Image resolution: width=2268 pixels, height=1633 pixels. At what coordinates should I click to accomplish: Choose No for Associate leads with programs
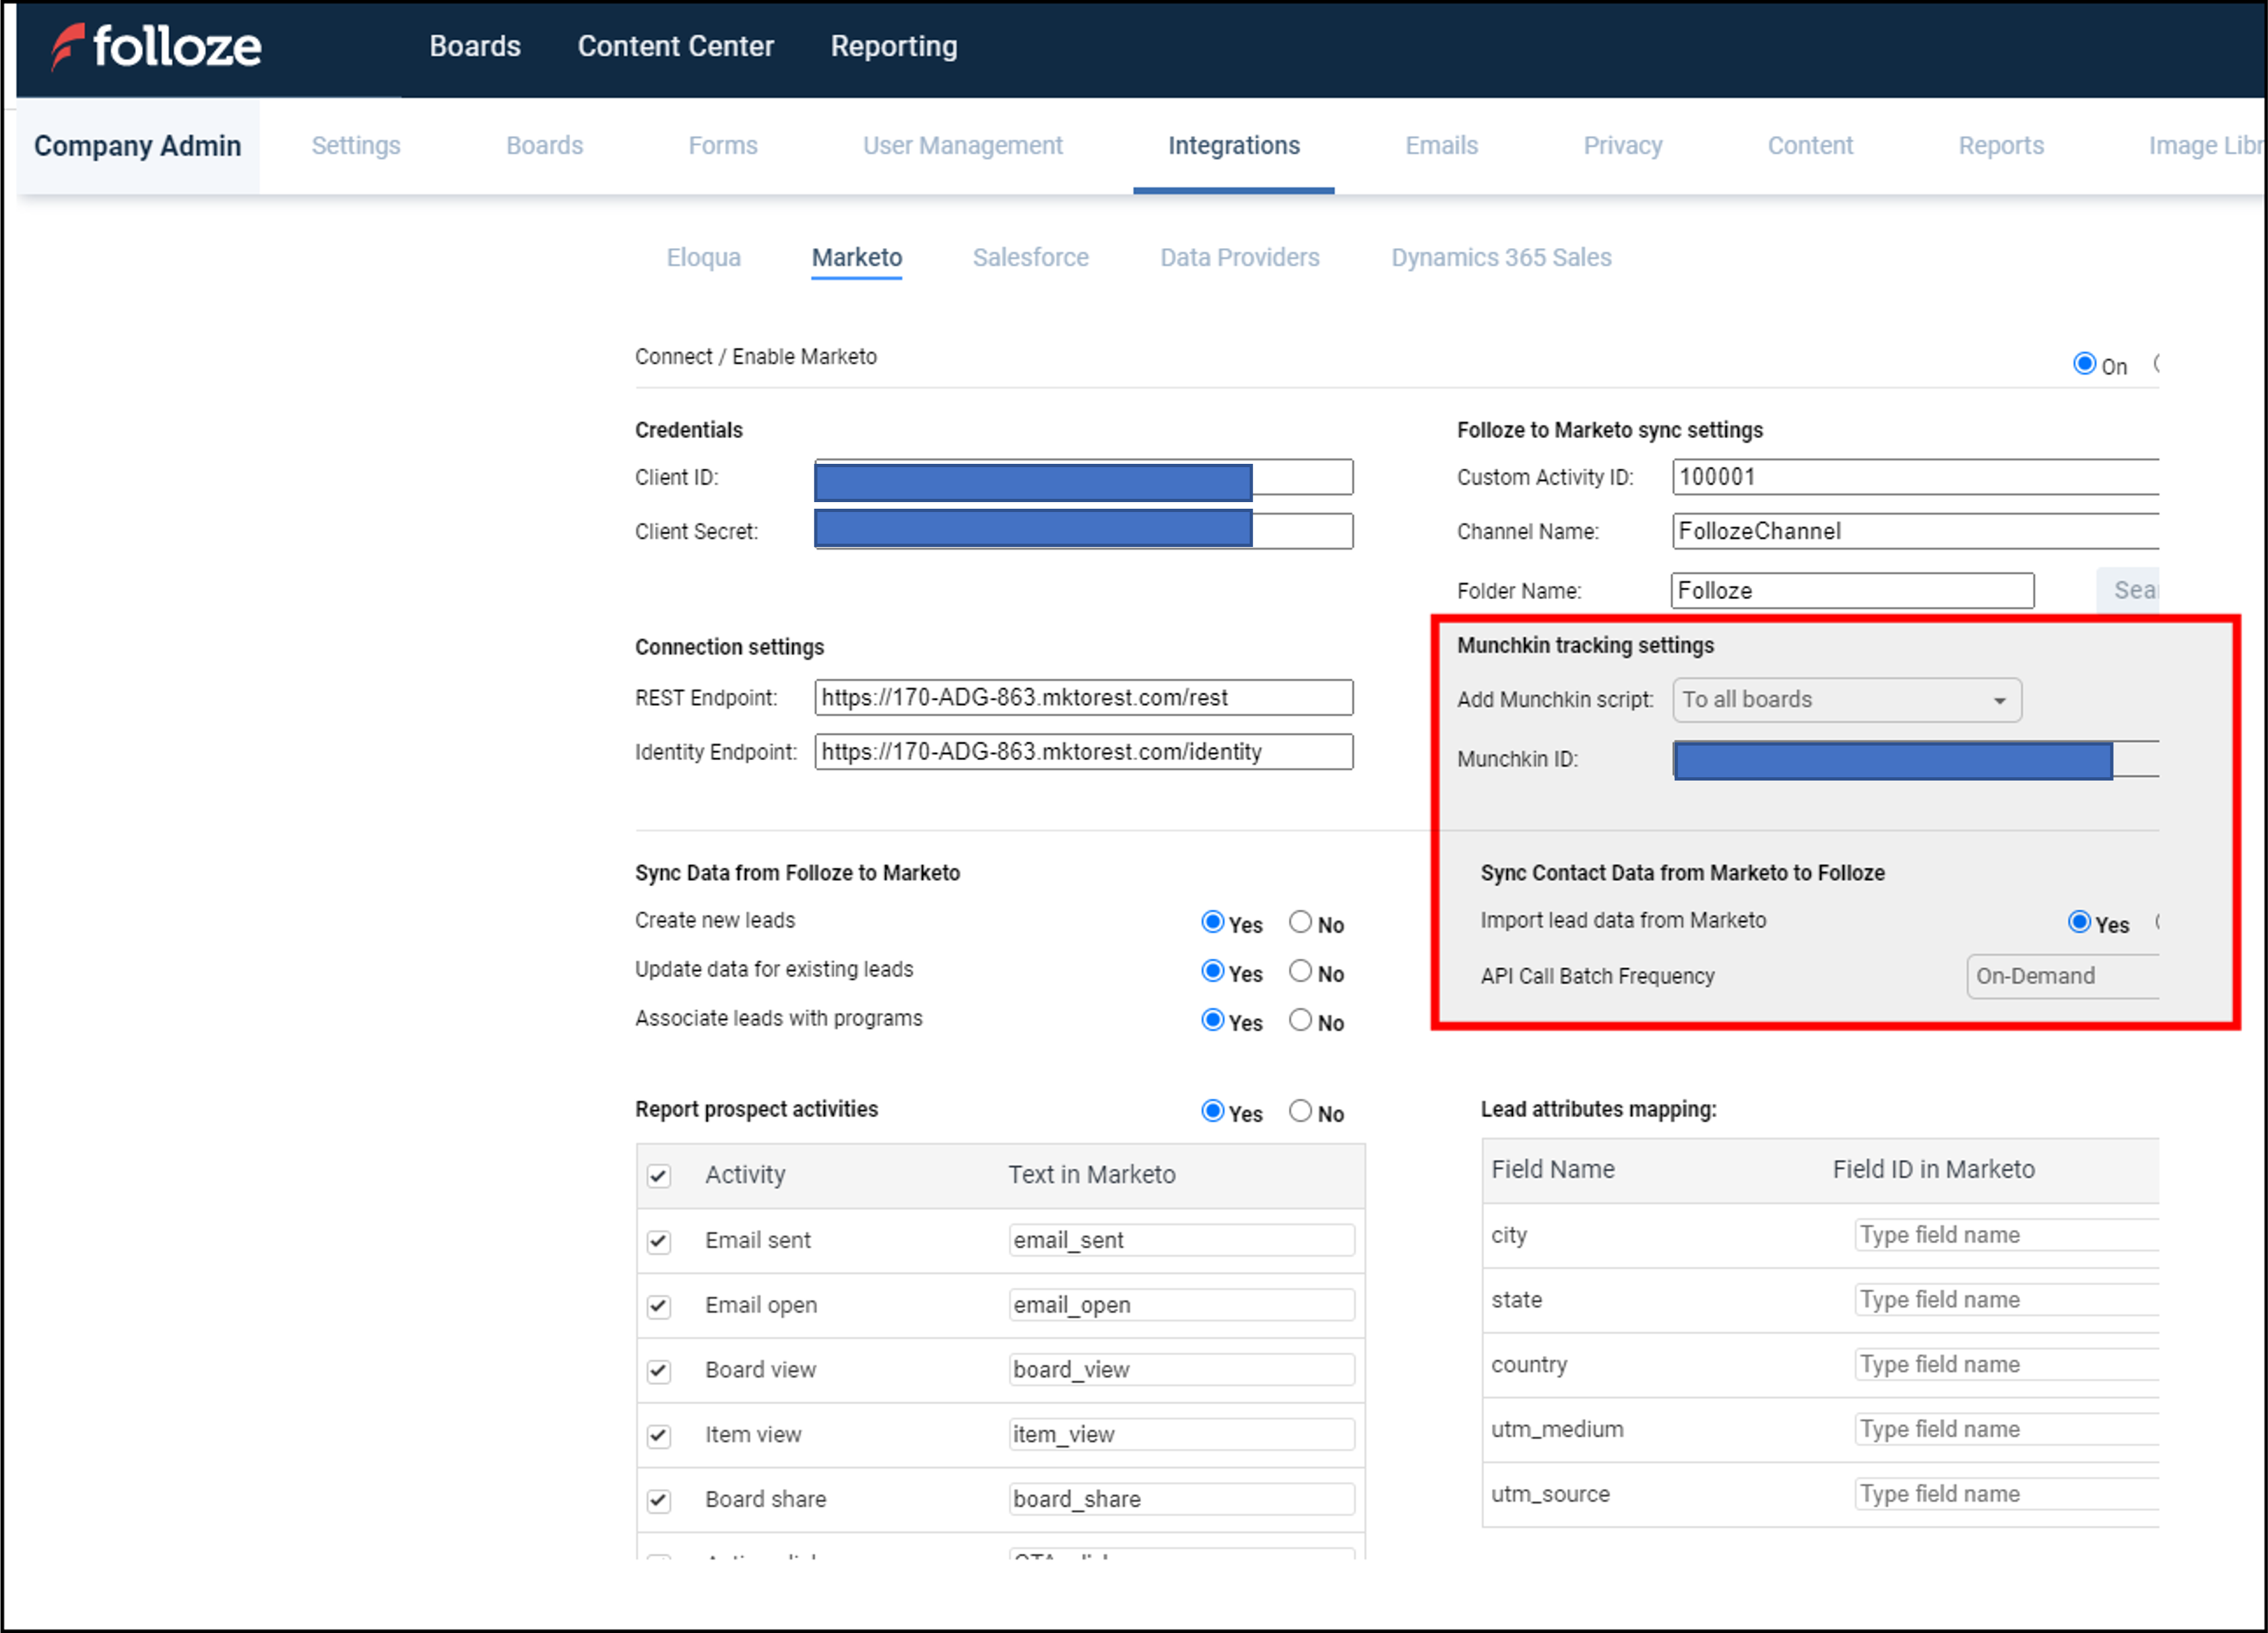tap(1300, 1019)
